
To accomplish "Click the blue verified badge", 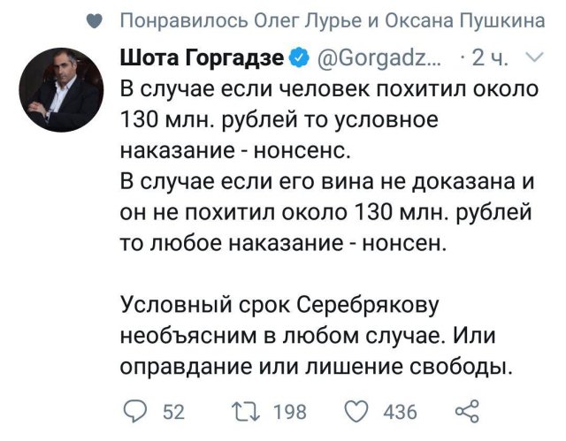I will tap(301, 59).
